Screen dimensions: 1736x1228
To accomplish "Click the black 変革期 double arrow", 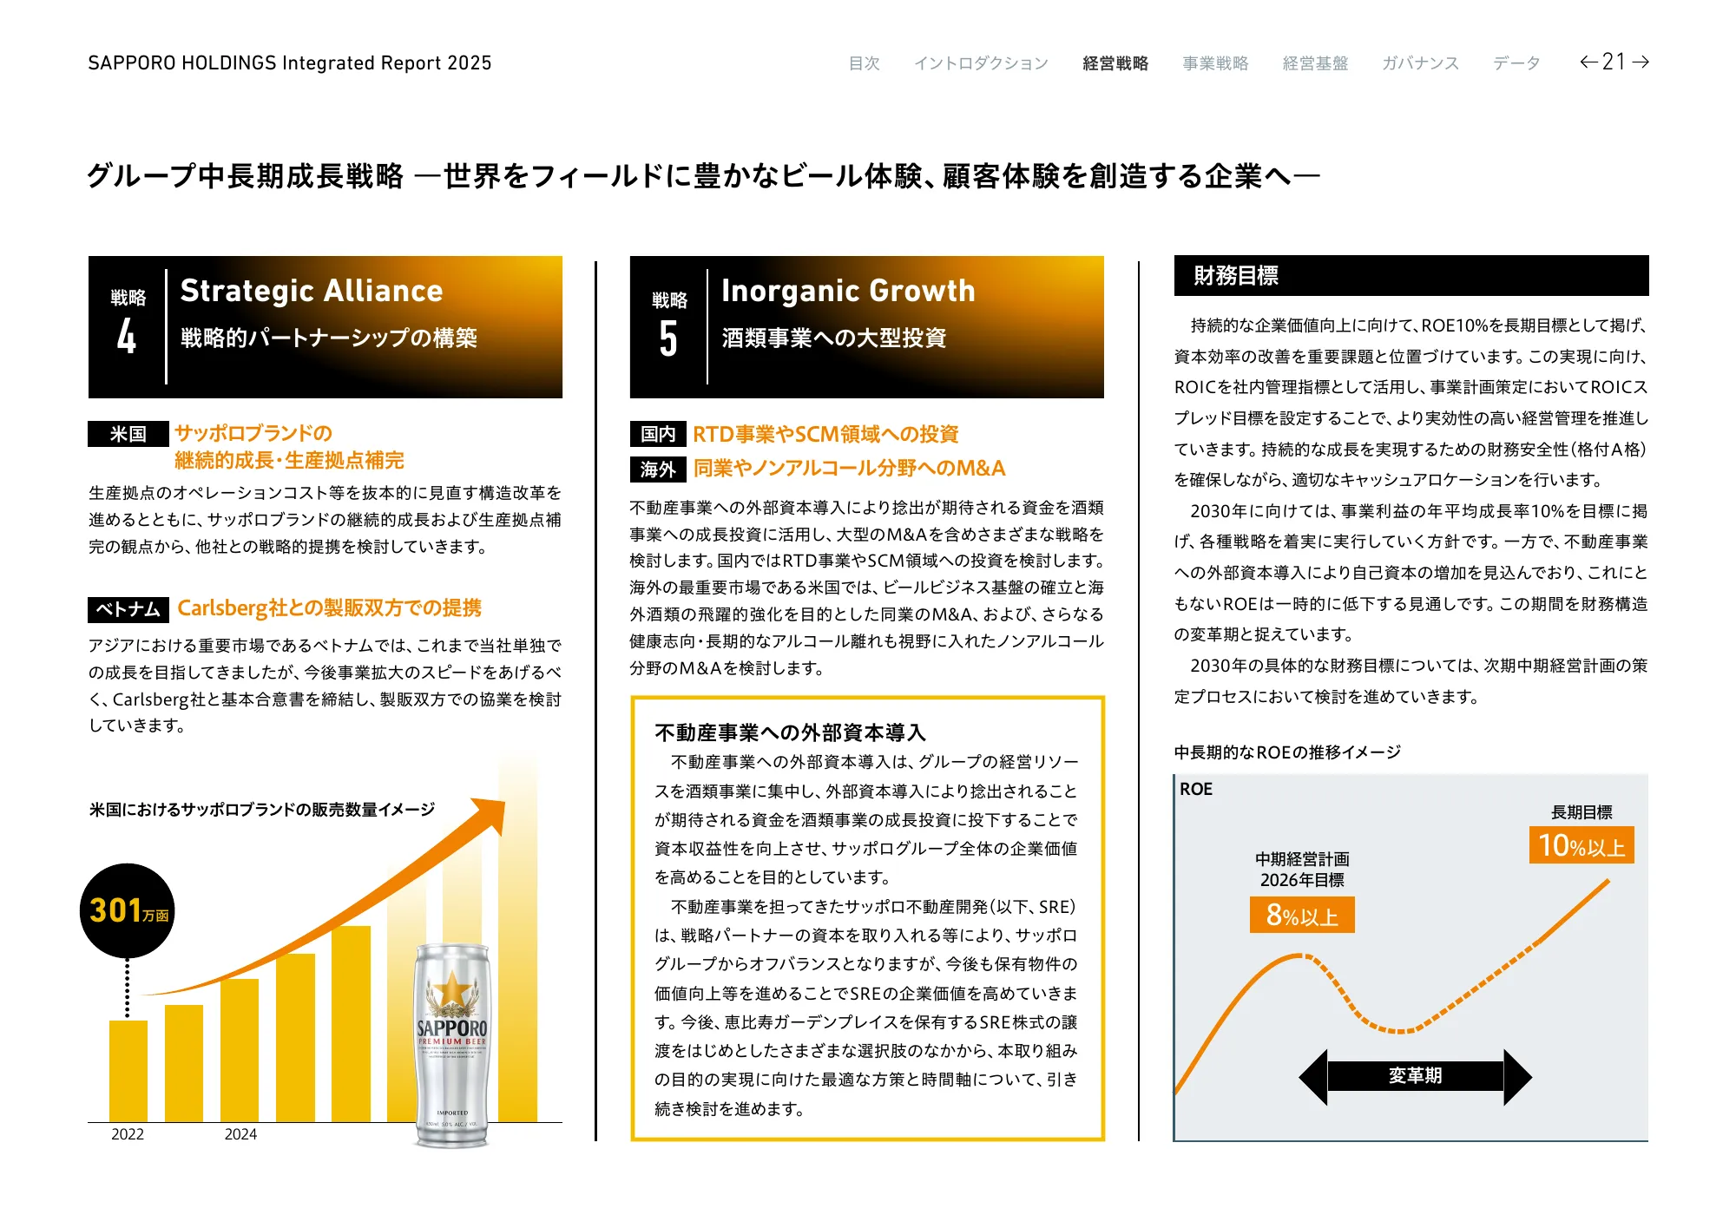I will pyautogui.click(x=1415, y=1076).
